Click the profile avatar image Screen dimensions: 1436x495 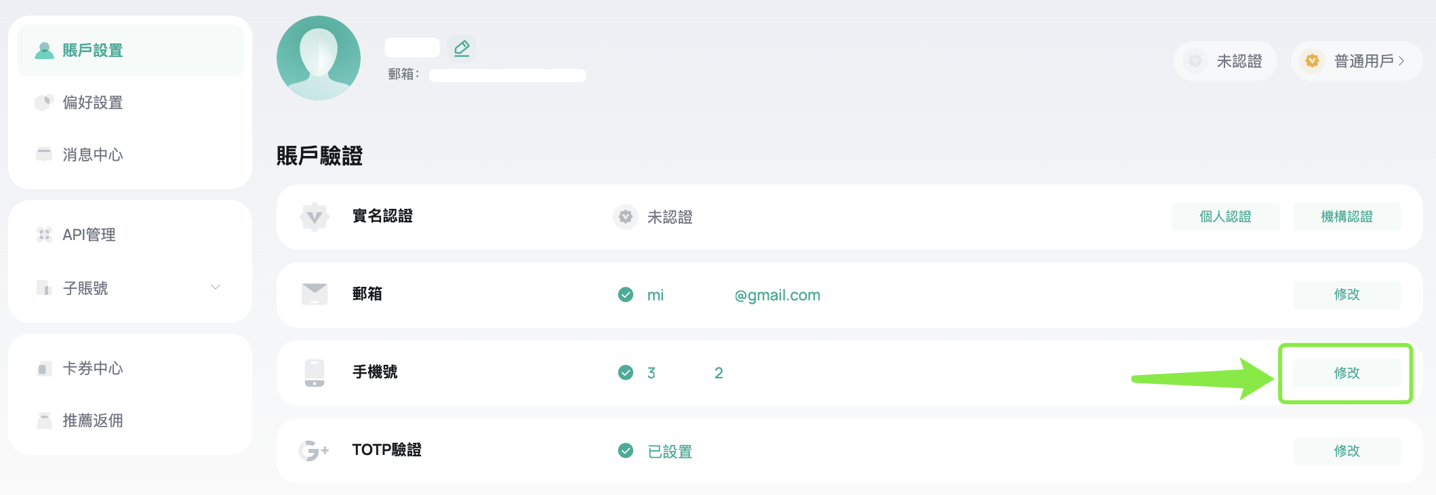(x=319, y=58)
